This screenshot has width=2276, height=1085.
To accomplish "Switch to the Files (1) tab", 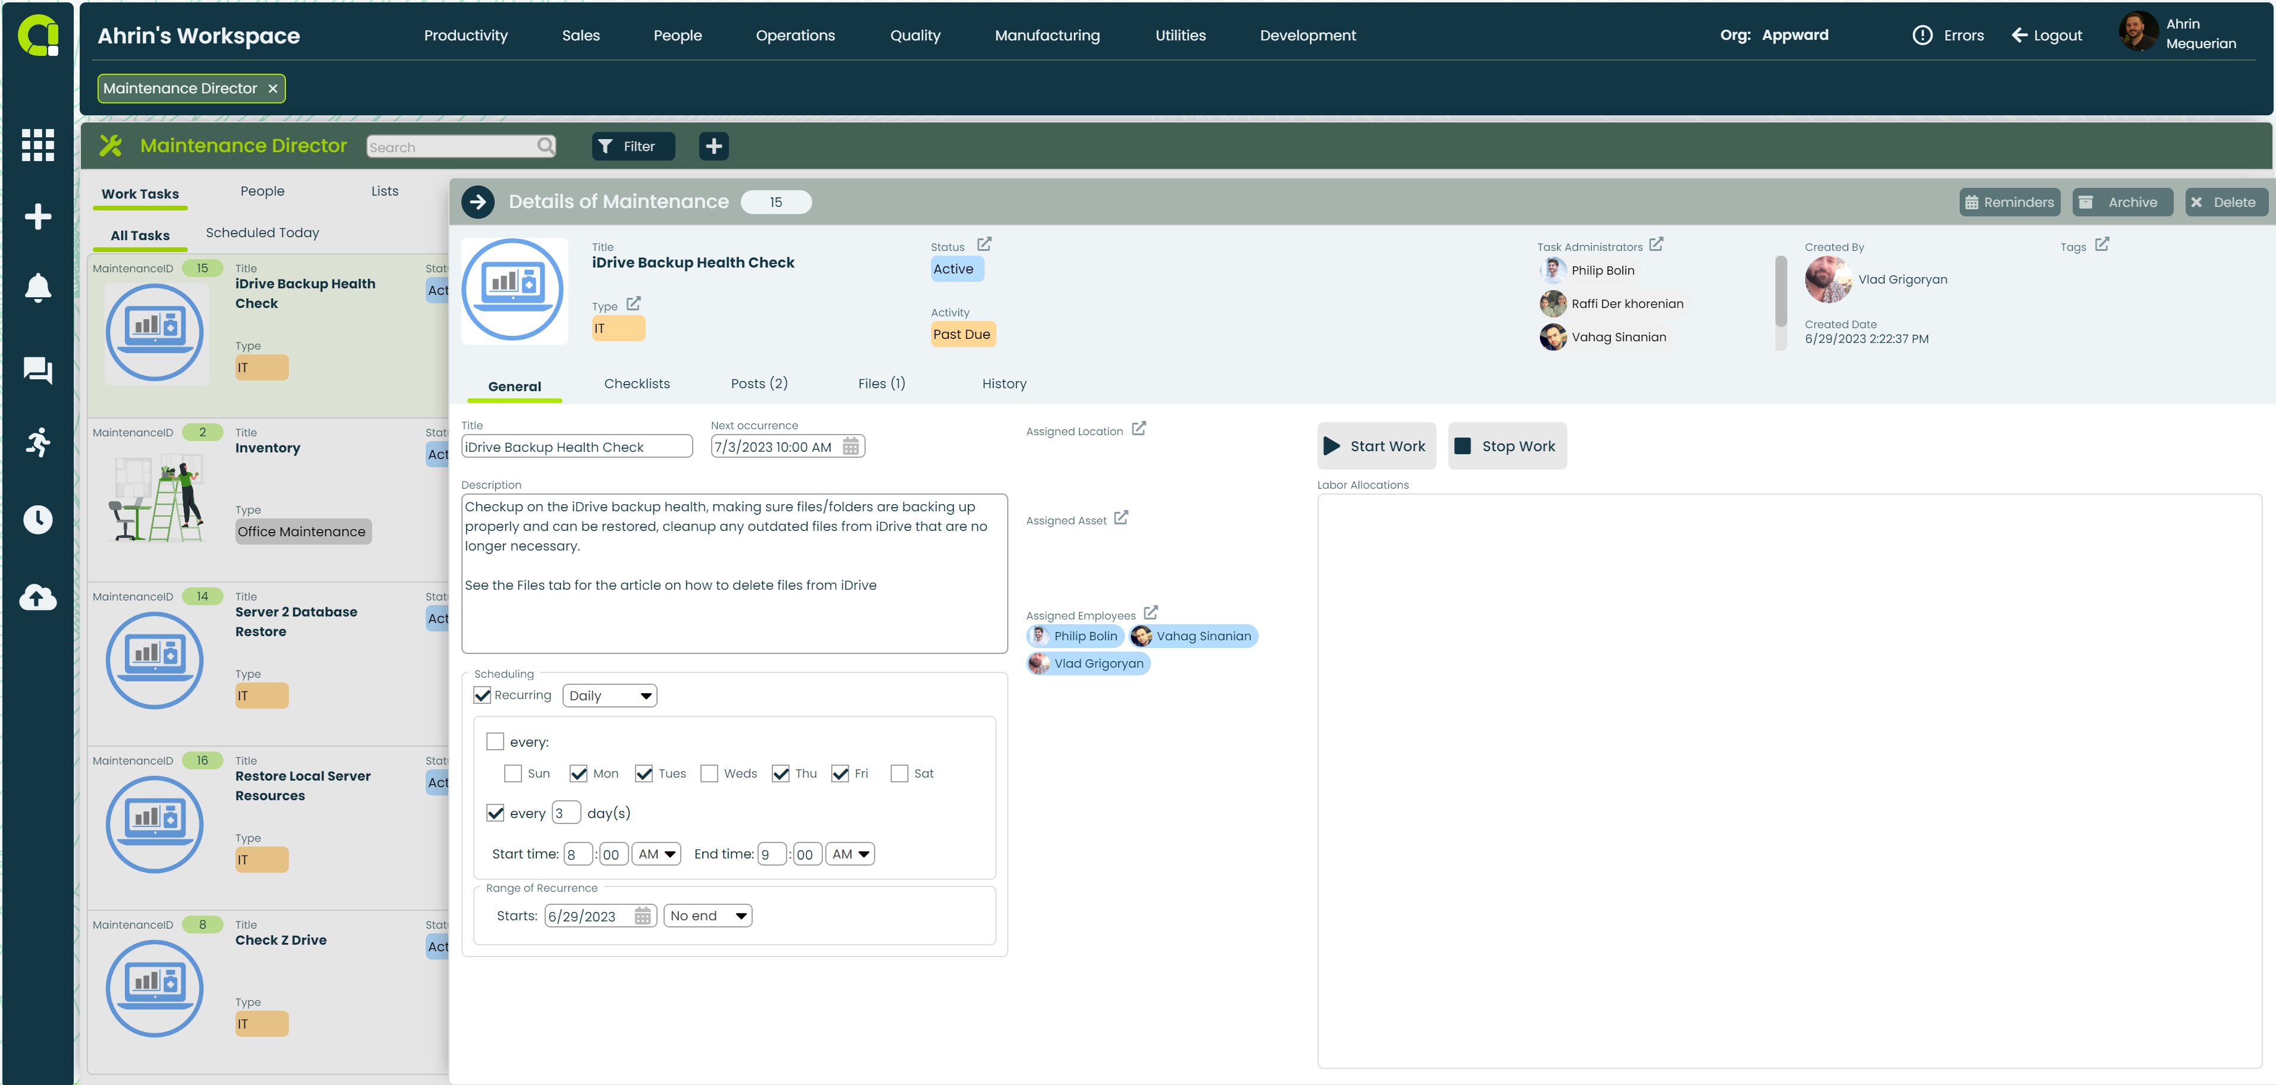I will (882, 383).
